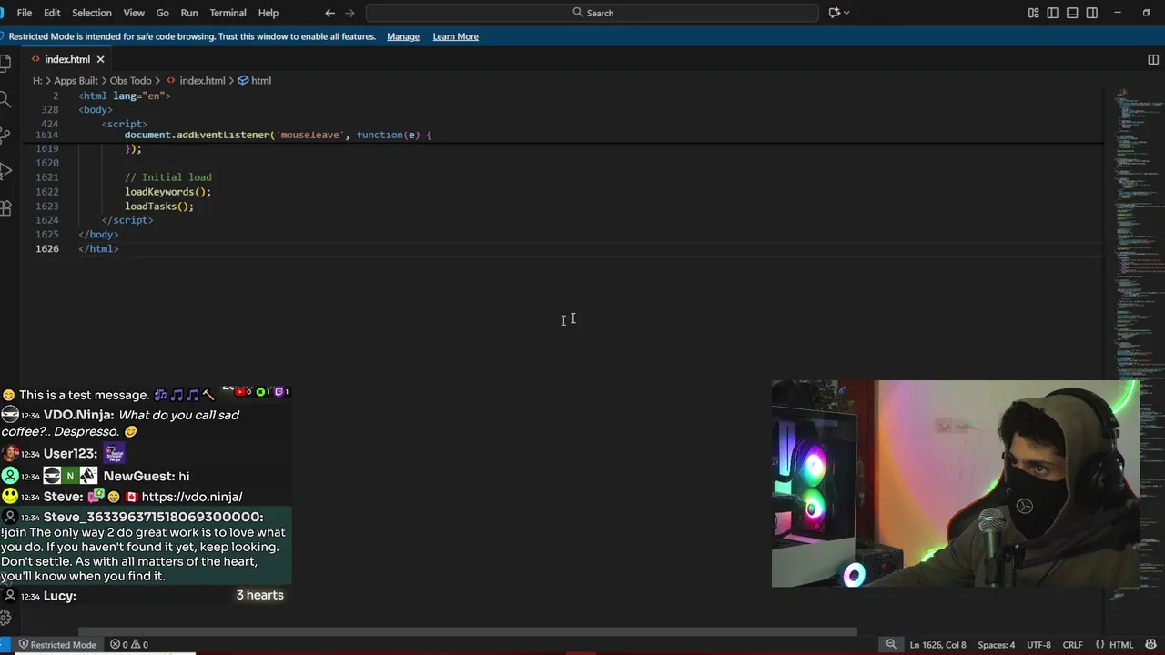The height and width of the screenshot is (655, 1165).
Task: Click the webcam video overlay
Action: click(956, 484)
